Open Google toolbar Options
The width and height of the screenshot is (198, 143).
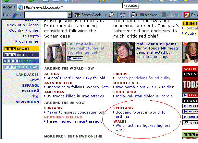pos(191,15)
